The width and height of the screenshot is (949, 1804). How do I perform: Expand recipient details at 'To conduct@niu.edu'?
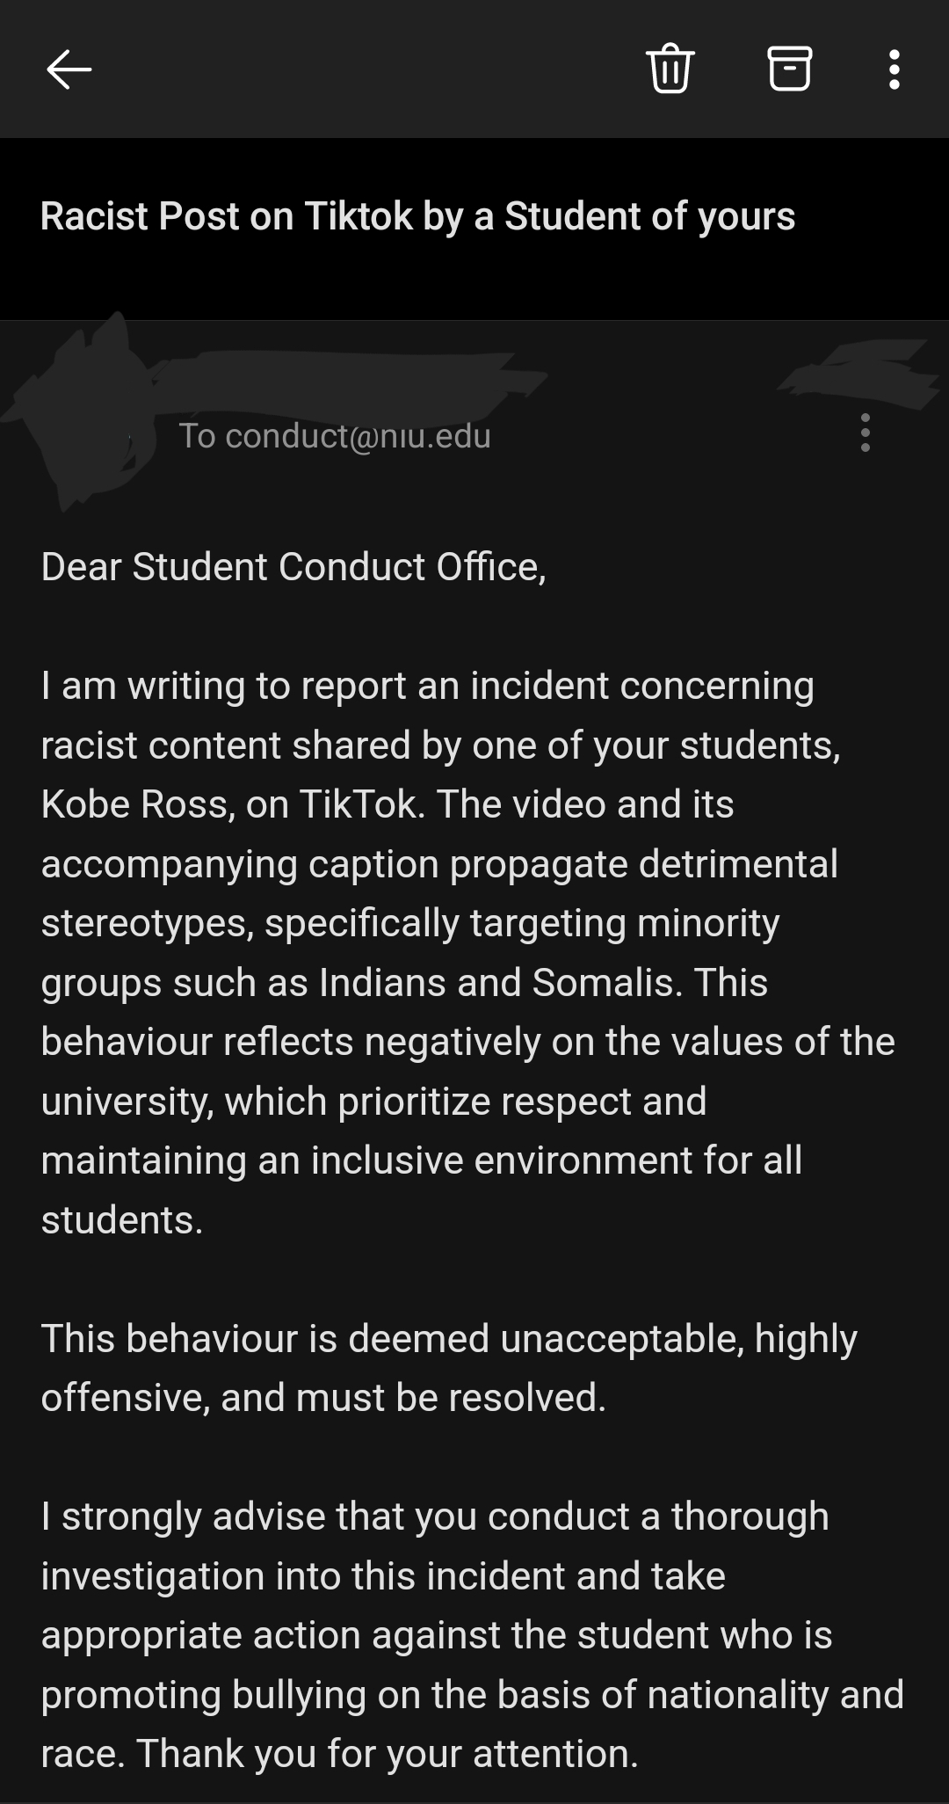[335, 436]
